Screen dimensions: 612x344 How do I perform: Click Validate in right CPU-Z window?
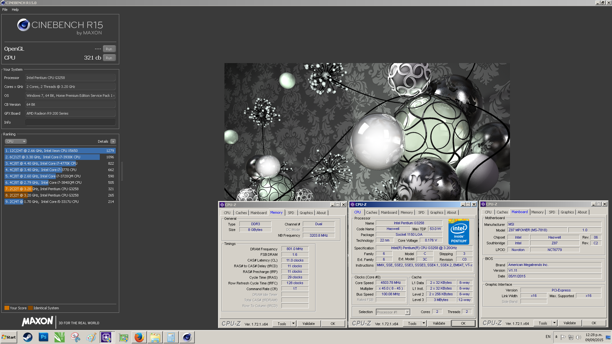(x=570, y=323)
